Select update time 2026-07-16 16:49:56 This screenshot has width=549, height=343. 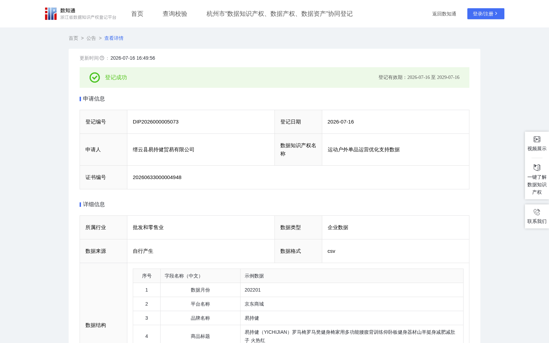[x=133, y=58]
